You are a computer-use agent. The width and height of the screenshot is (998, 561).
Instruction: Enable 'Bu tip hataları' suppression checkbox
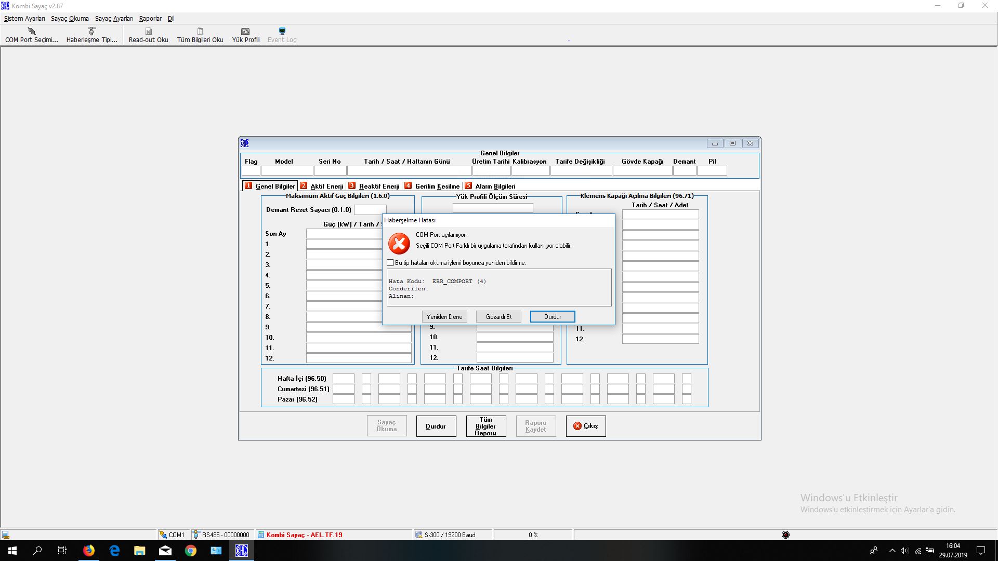pos(390,263)
